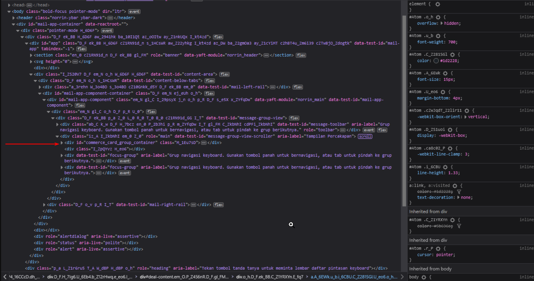Click selector highlighter for #Atom .C_Z281SGl rule
Image resolution: width=534 pixels, height=281 pixels.
[x=452, y=54]
